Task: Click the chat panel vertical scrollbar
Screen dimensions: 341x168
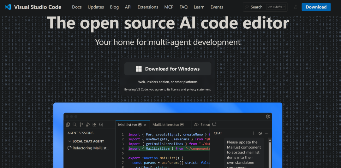Action: point(270,155)
